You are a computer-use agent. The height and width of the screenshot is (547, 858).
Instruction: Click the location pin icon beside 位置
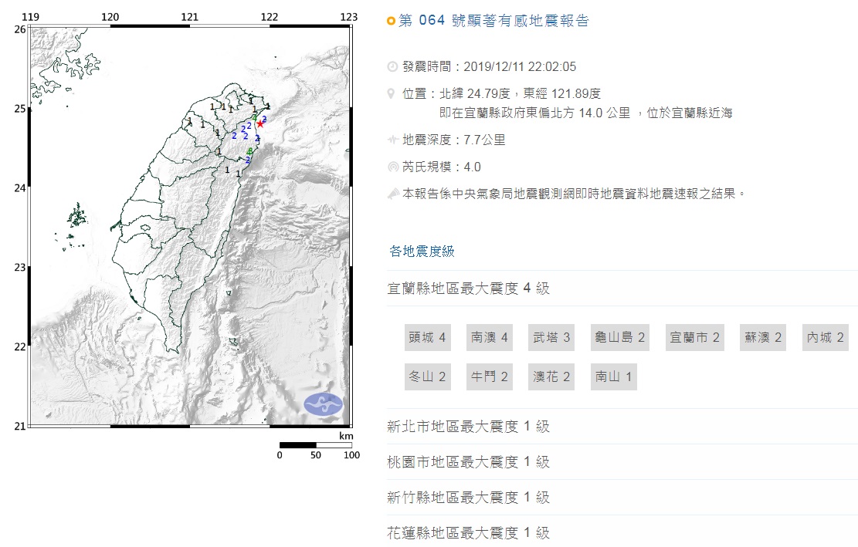pos(391,93)
